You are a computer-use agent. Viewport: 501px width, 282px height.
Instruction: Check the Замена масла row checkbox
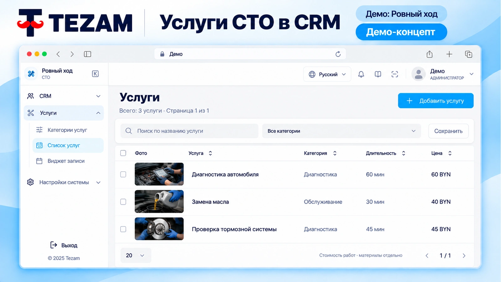(123, 202)
